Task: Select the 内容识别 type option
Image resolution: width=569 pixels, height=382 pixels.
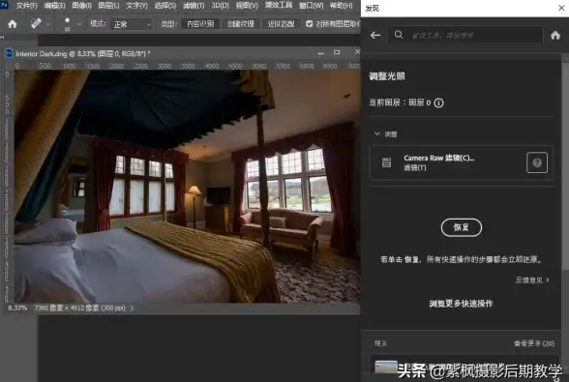Action: [200, 24]
